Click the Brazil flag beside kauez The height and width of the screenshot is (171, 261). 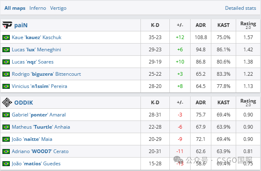pos(6,37)
